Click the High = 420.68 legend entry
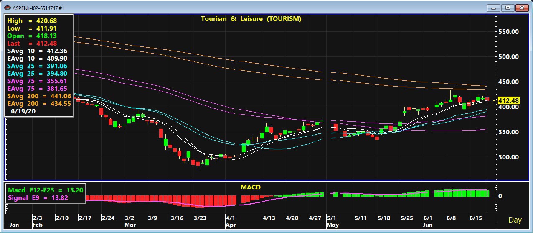Viewport: 533px width, 233px height. [x=32, y=20]
